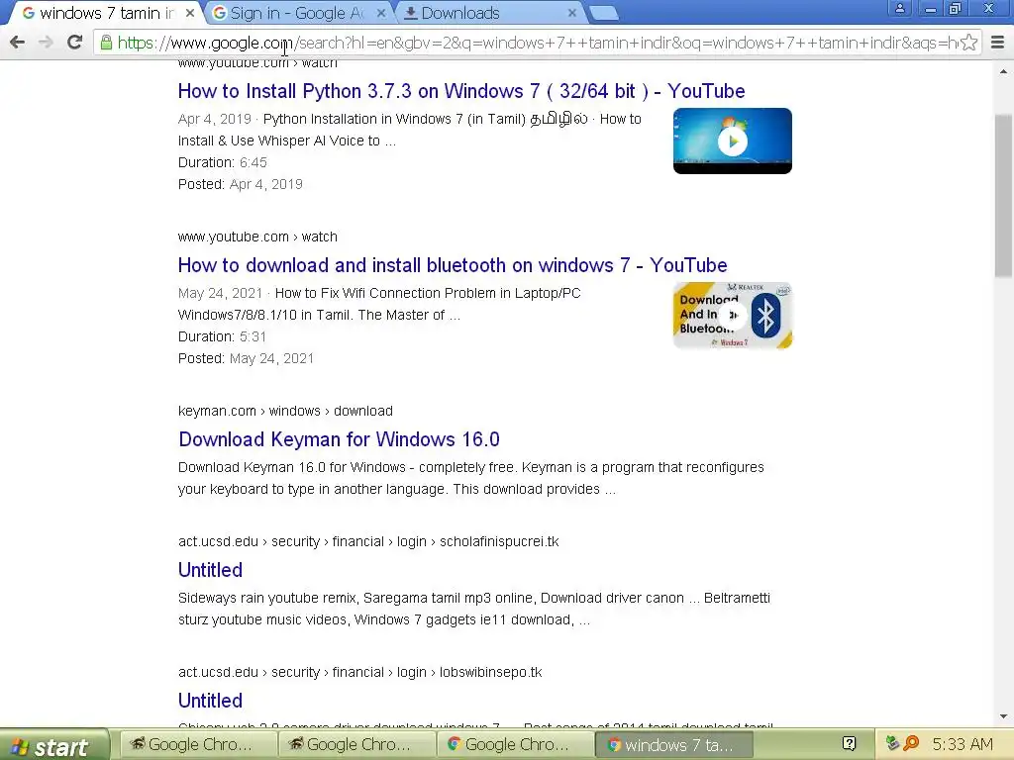Open the Windows Start button
This screenshot has width=1014, height=760.
55,745
